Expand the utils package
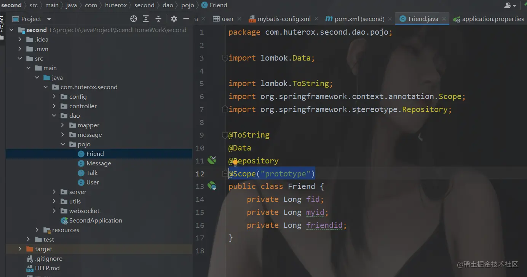Viewport: 527px width, 277px height. [x=54, y=202]
